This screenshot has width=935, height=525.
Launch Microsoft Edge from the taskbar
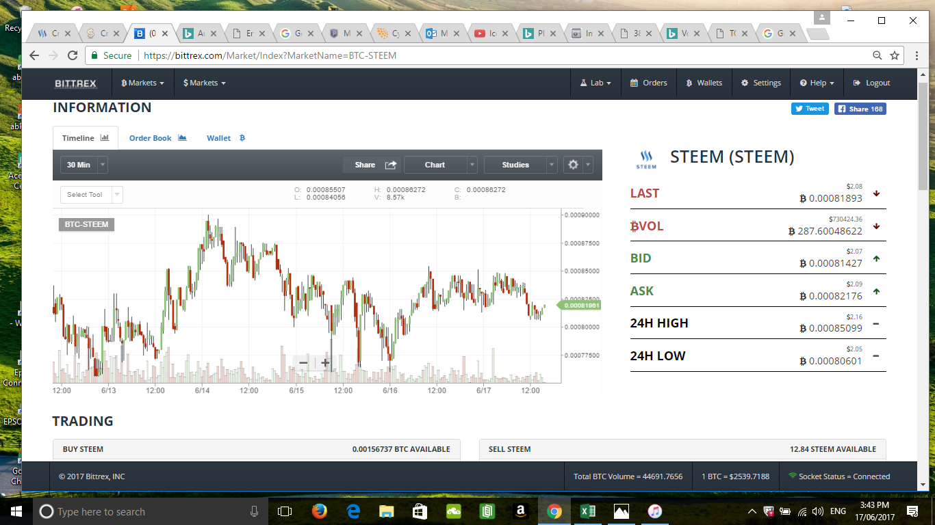pos(353,511)
